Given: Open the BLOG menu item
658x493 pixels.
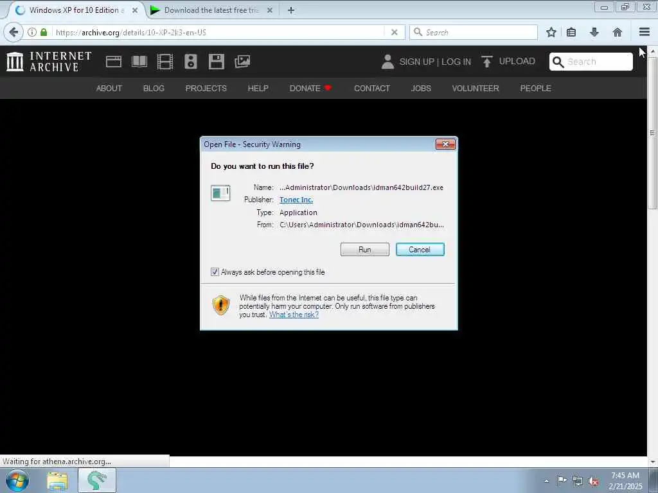Looking at the screenshot, I should pos(154,89).
